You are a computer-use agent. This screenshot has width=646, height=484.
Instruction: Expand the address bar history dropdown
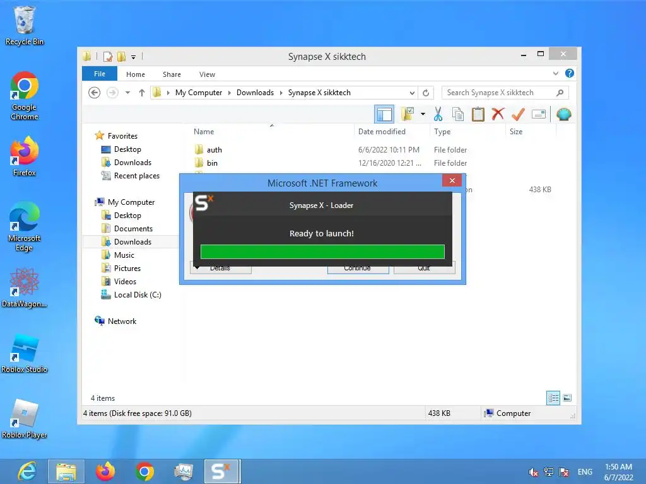tap(412, 93)
